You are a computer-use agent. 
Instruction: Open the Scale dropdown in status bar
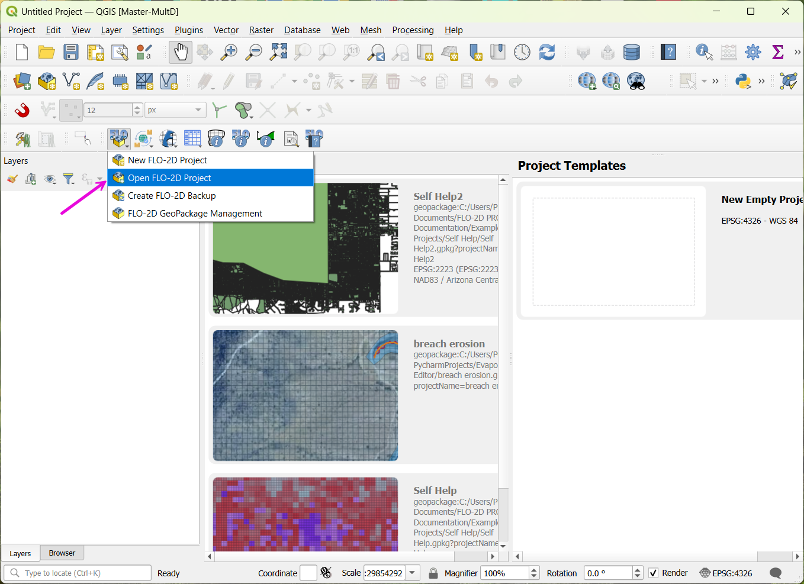tap(411, 573)
